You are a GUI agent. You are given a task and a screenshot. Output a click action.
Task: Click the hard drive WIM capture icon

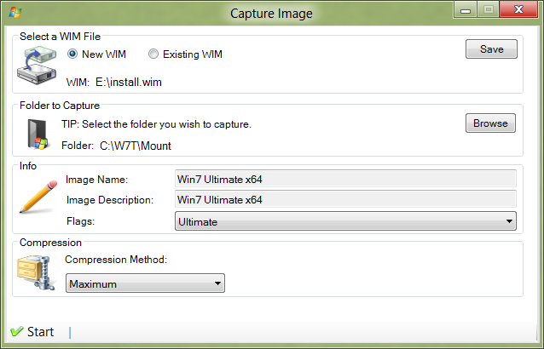click(x=37, y=66)
